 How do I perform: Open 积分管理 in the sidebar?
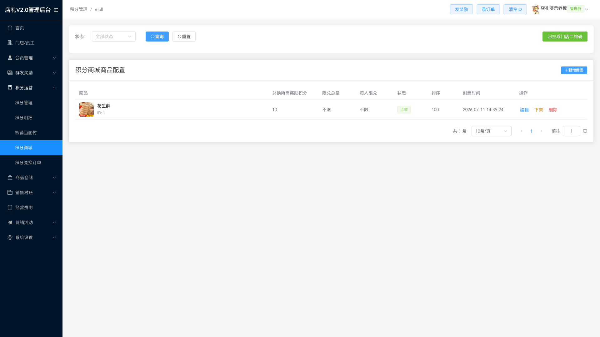pos(31,103)
